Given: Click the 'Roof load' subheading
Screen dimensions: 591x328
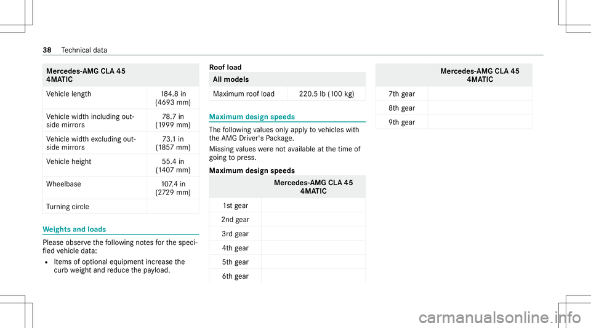Looking at the screenshot, I should pos(225,68).
